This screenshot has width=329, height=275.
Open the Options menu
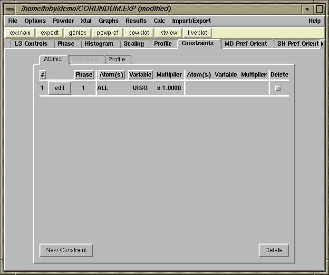click(35, 21)
